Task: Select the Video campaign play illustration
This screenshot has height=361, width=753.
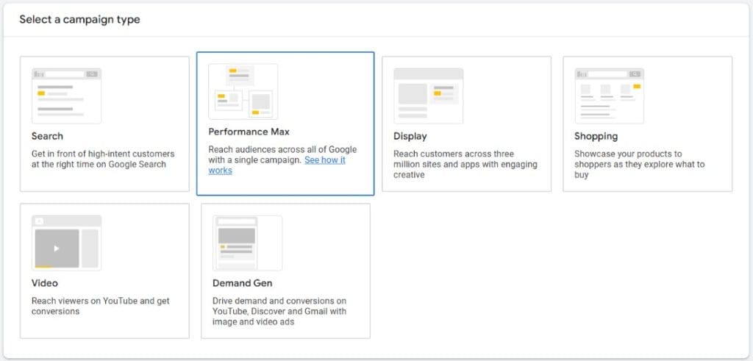Action: pyautogui.click(x=66, y=243)
